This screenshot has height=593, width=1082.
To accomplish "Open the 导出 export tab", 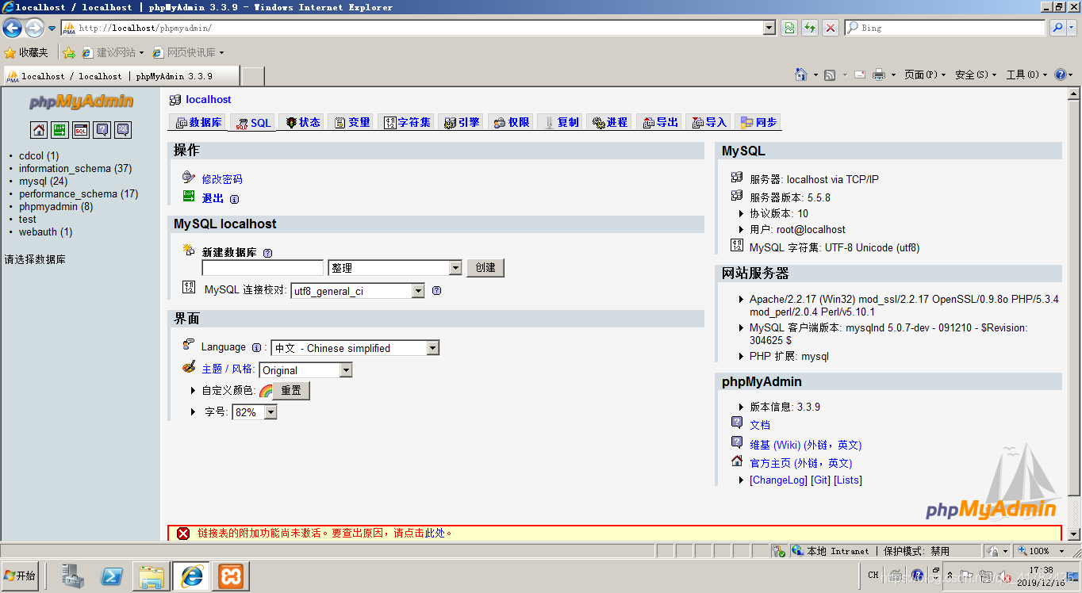I will pos(659,122).
